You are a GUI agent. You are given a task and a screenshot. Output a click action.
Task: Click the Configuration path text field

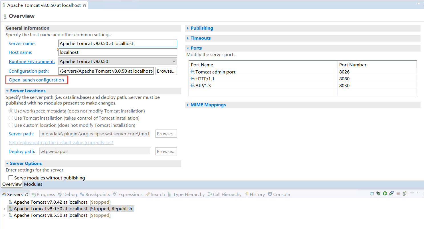coord(106,71)
